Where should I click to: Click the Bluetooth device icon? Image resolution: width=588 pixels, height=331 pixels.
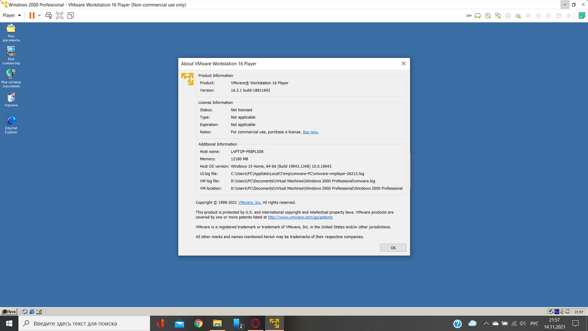click(x=548, y=16)
